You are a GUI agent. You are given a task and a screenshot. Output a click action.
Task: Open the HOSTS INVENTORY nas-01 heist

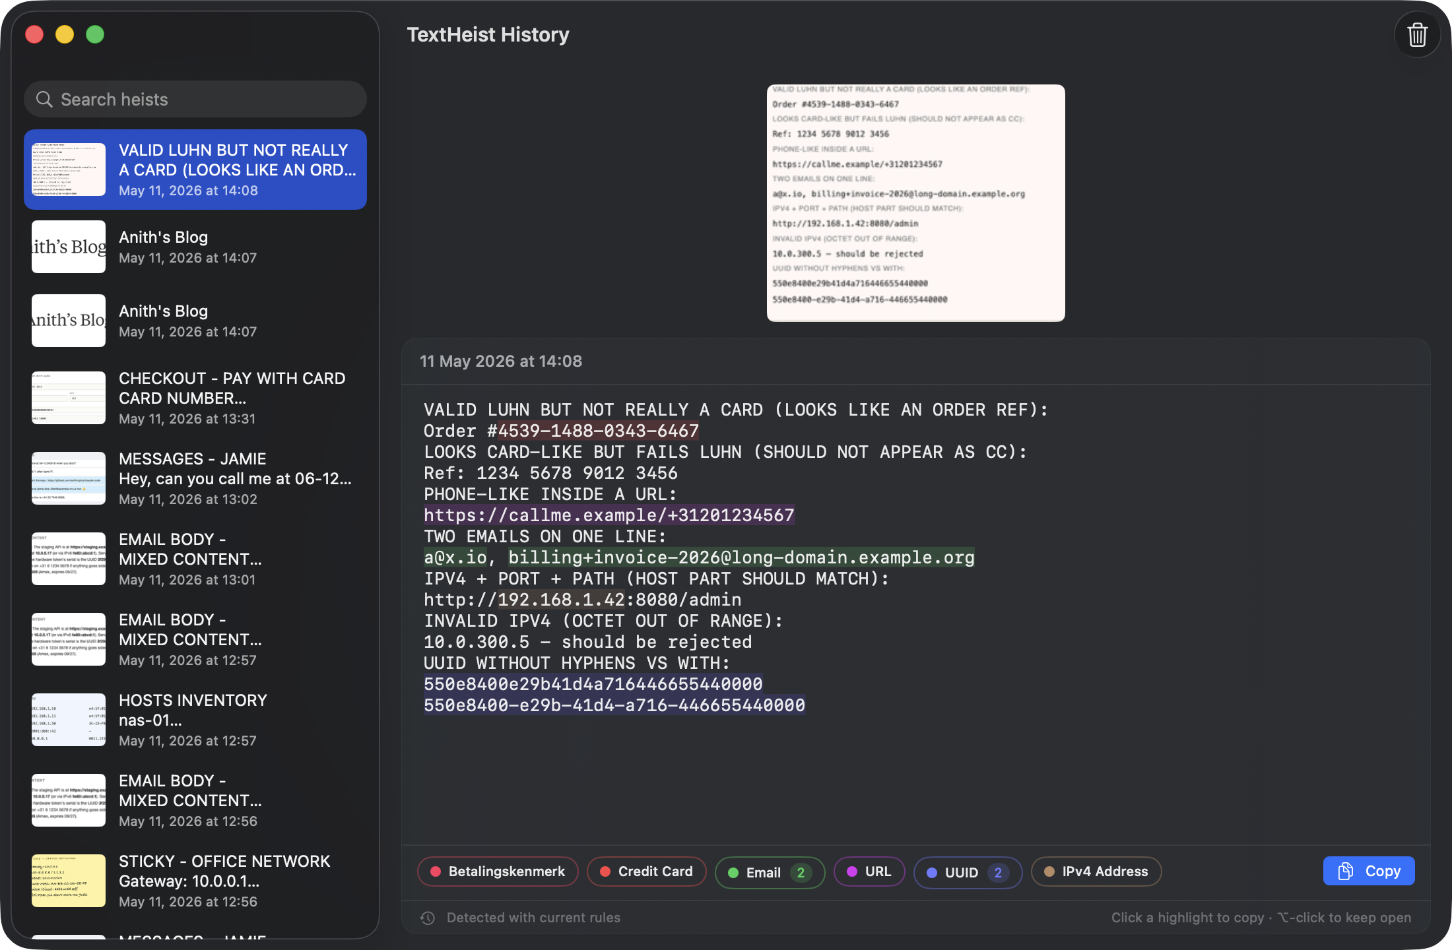pos(195,720)
